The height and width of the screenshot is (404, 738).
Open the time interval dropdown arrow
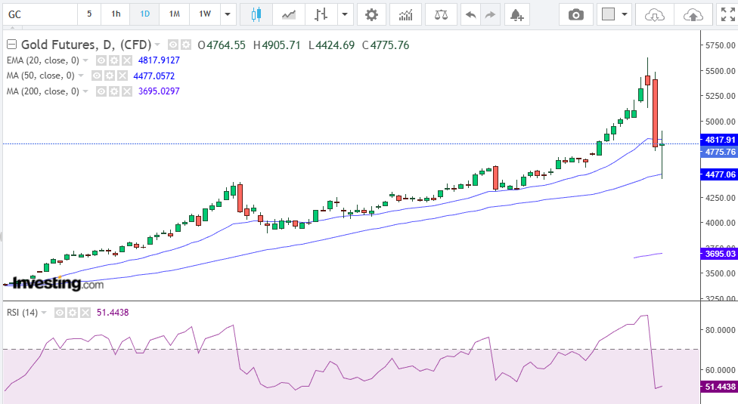pyautogui.click(x=228, y=14)
